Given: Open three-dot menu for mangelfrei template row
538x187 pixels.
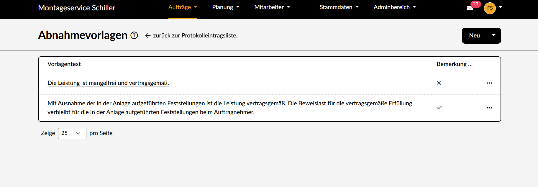Looking at the screenshot, I should (x=489, y=83).
